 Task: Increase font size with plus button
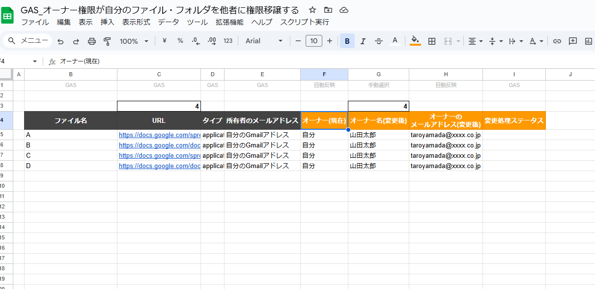click(330, 41)
